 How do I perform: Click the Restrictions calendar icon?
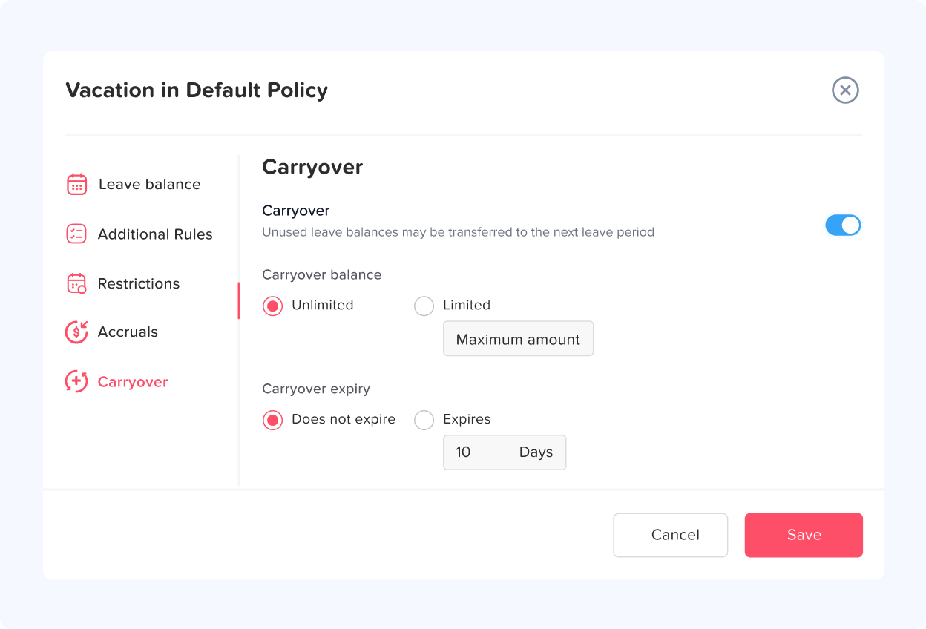pyautogui.click(x=76, y=283)
